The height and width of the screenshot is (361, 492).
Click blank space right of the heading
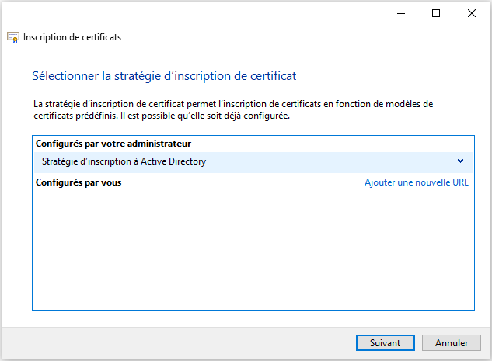pyautogui.click(x=389, y=76)
